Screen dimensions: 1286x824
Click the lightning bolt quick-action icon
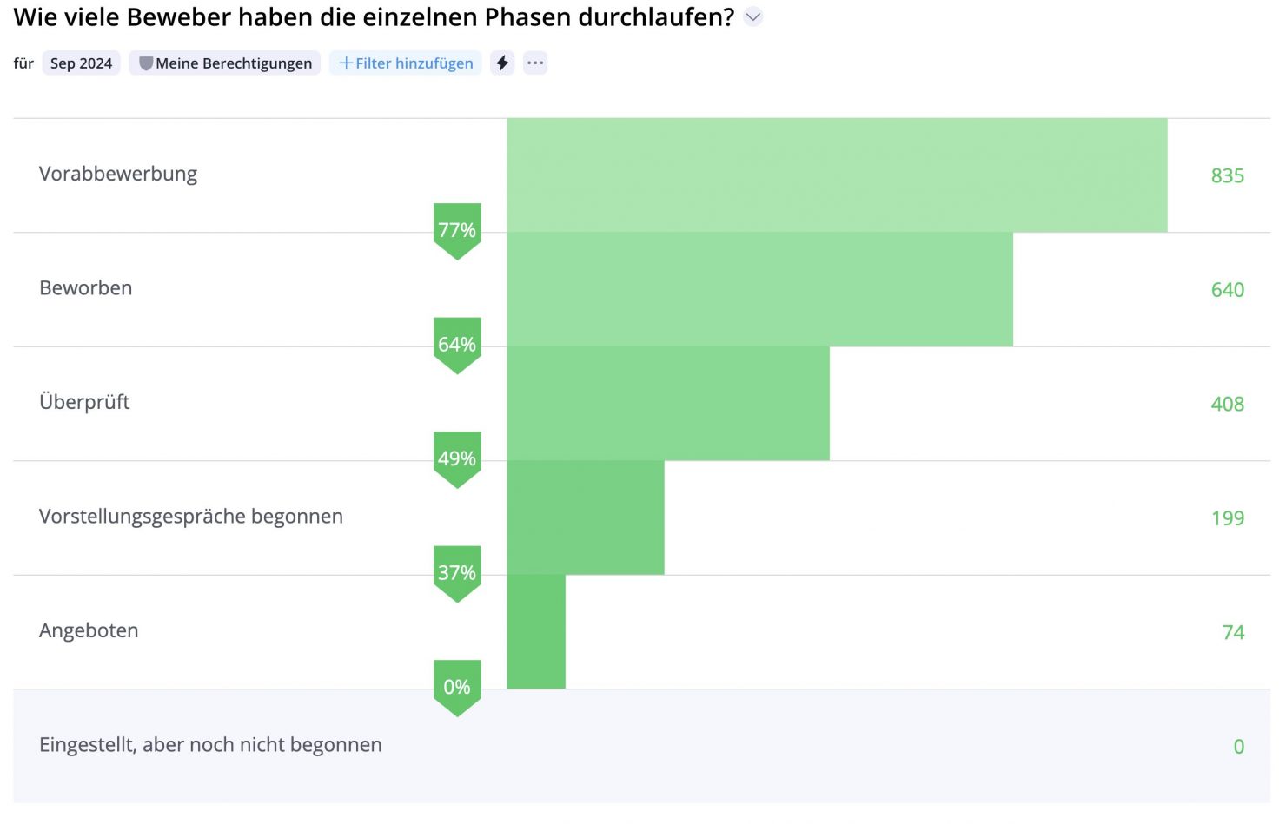pos(502,63)
